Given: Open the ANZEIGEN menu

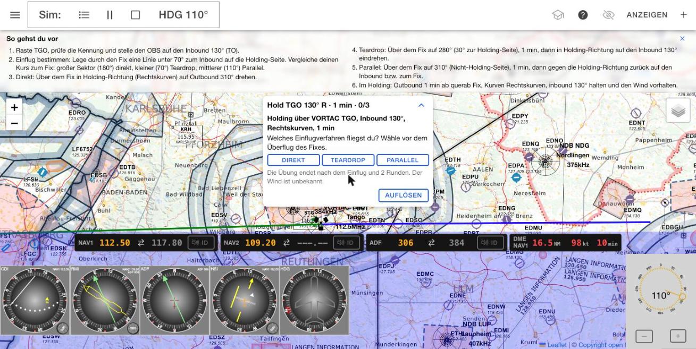Looking at the screenshot, I should click(x=647, y=15).
